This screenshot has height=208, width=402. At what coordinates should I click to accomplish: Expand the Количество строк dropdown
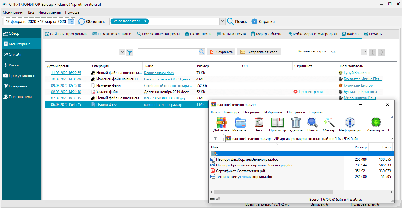[364, 52]
